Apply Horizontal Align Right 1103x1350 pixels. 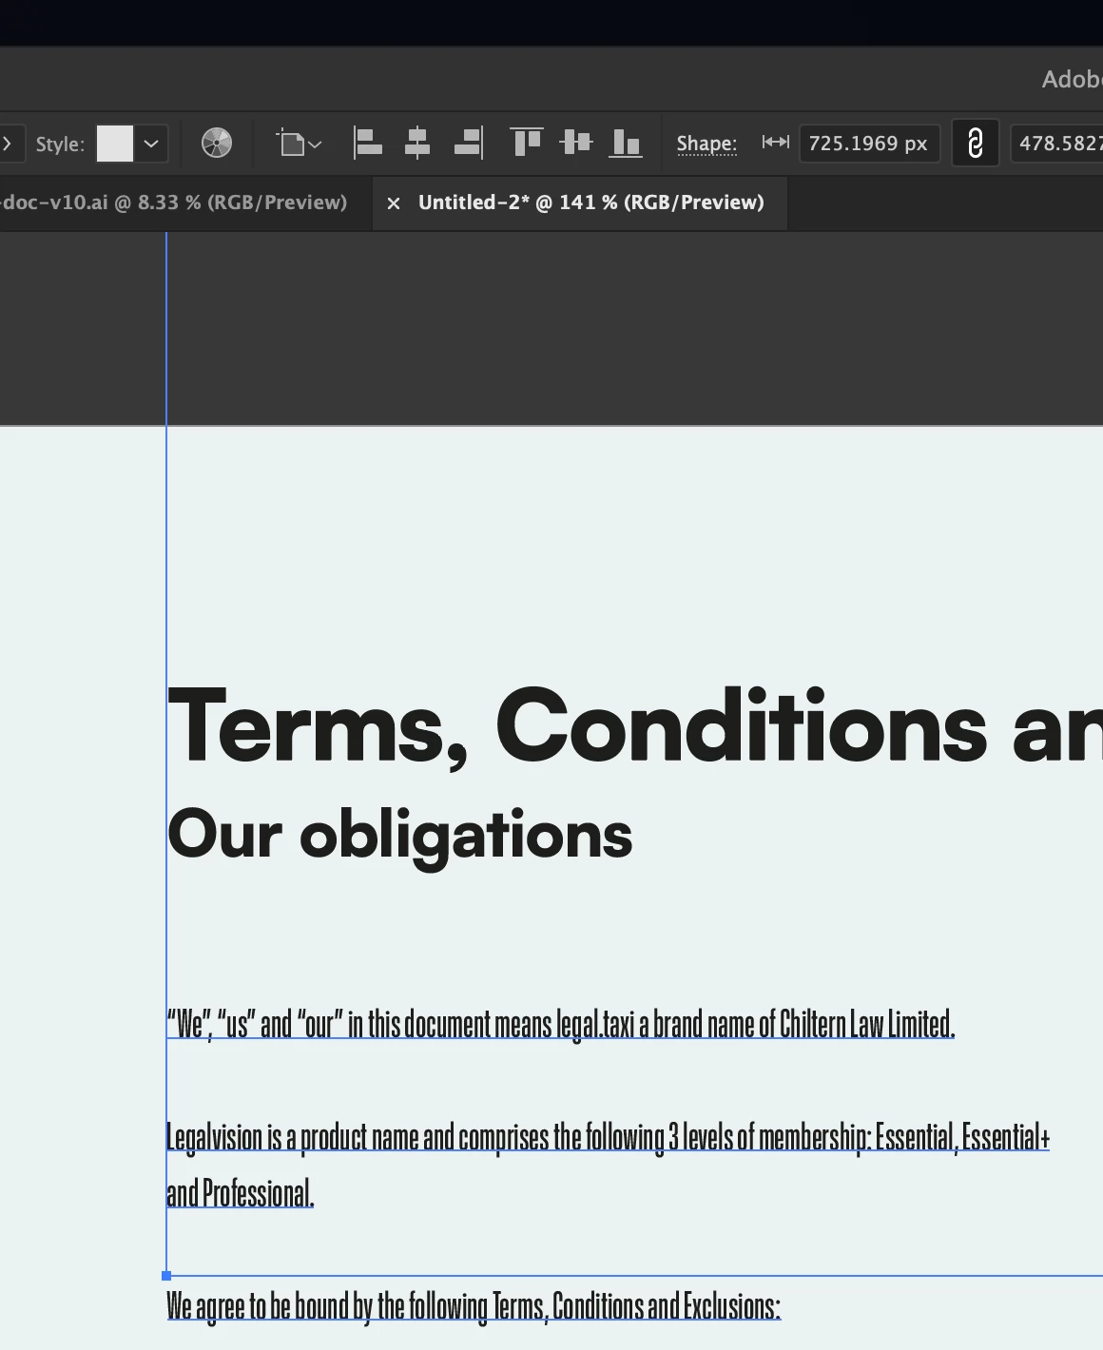click(x=468, y=144)
